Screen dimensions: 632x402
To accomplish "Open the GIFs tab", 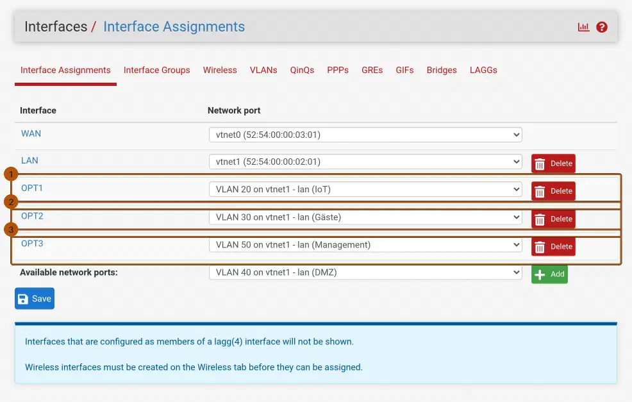I will [x=404, y=70].
